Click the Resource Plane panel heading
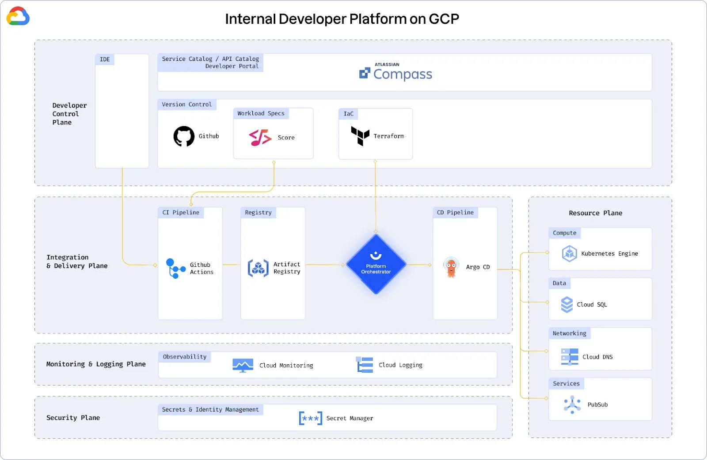Viewport: 707px width, 460px height. [x=595, y=213]
